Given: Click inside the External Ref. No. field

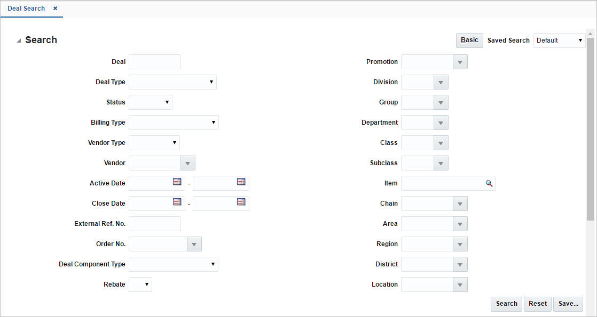Looking at the screenshot, I should [x=154, y=224].
